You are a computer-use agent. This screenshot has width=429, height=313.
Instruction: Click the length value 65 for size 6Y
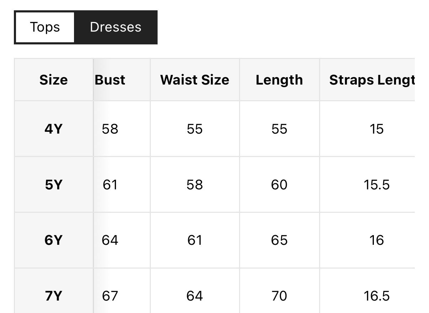click(279, 240)
